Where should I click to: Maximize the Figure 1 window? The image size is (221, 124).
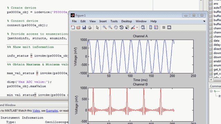click(x=194, y=15)
